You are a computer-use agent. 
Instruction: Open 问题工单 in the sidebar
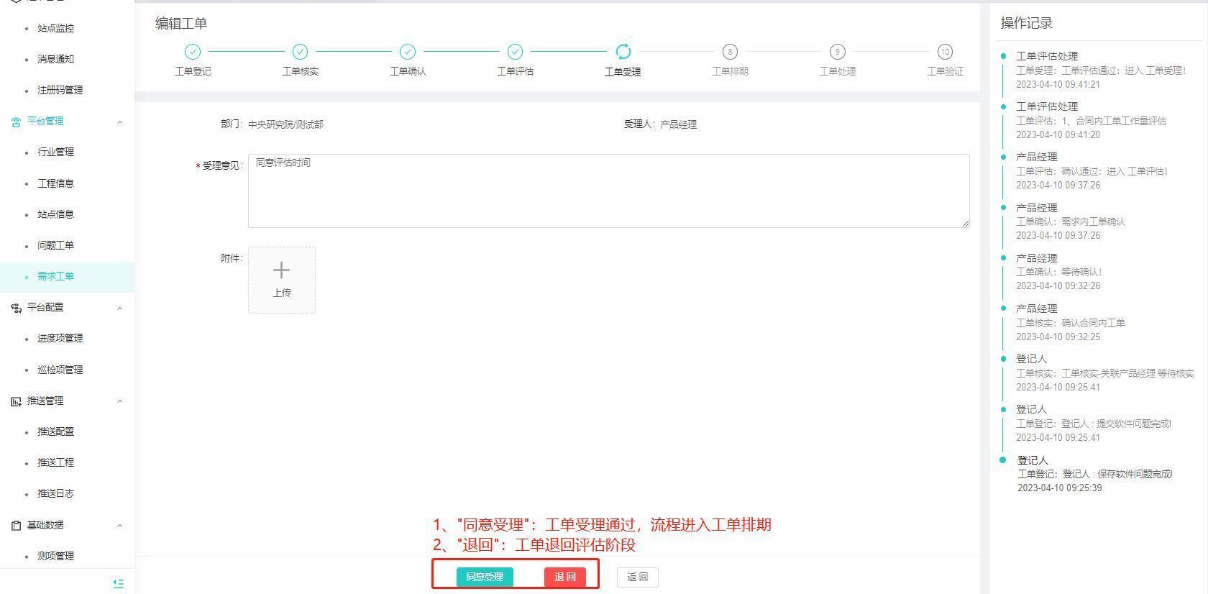pos(55,245)
